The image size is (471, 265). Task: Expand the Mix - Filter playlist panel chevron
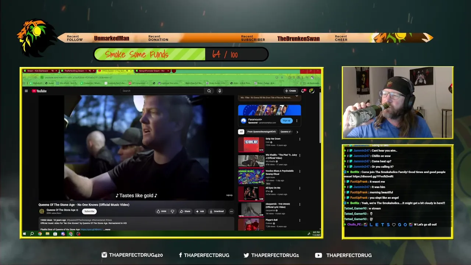[x=297, y=96]
